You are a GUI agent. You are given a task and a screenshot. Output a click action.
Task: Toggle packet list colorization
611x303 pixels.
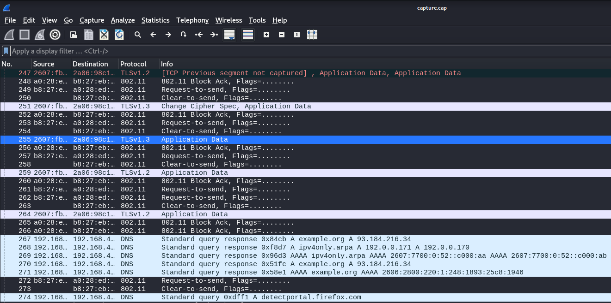(248, 35)
